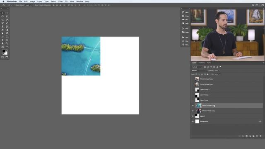Show the Layer 1 copy 3 layer
The height and width of the screenshot is (149, 265).
click(193, 90)
